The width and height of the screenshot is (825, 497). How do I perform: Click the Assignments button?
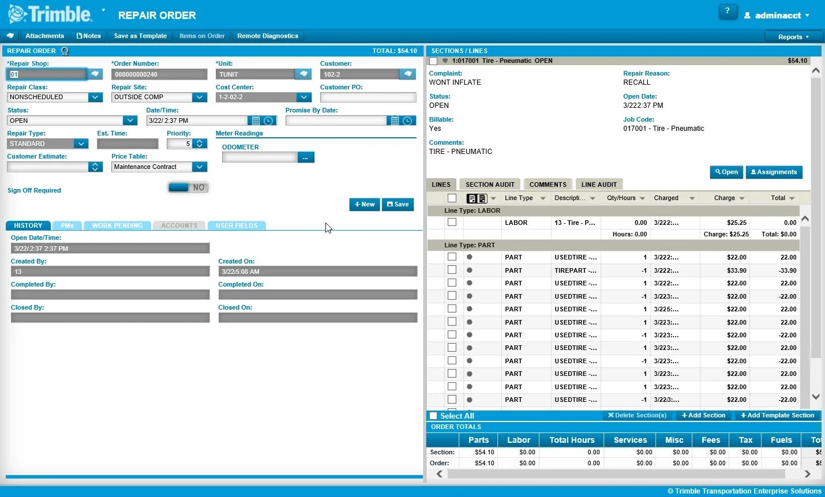click(x=774, y=172)
